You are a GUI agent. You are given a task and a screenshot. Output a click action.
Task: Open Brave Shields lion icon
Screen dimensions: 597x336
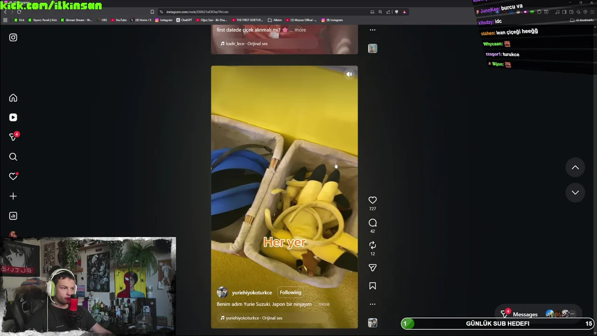pos(396,12)
